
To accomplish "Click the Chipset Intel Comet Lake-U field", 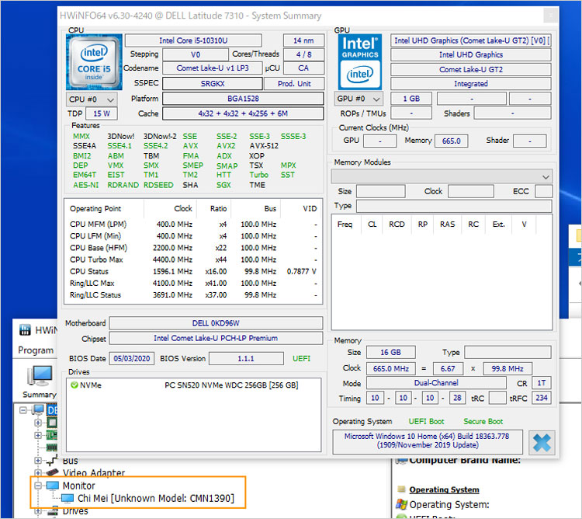I will 216,338.
